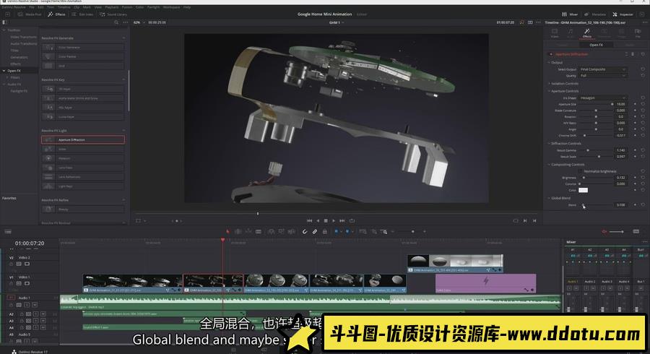Select the Color Generator effect
650x354 pixels.
83,47
